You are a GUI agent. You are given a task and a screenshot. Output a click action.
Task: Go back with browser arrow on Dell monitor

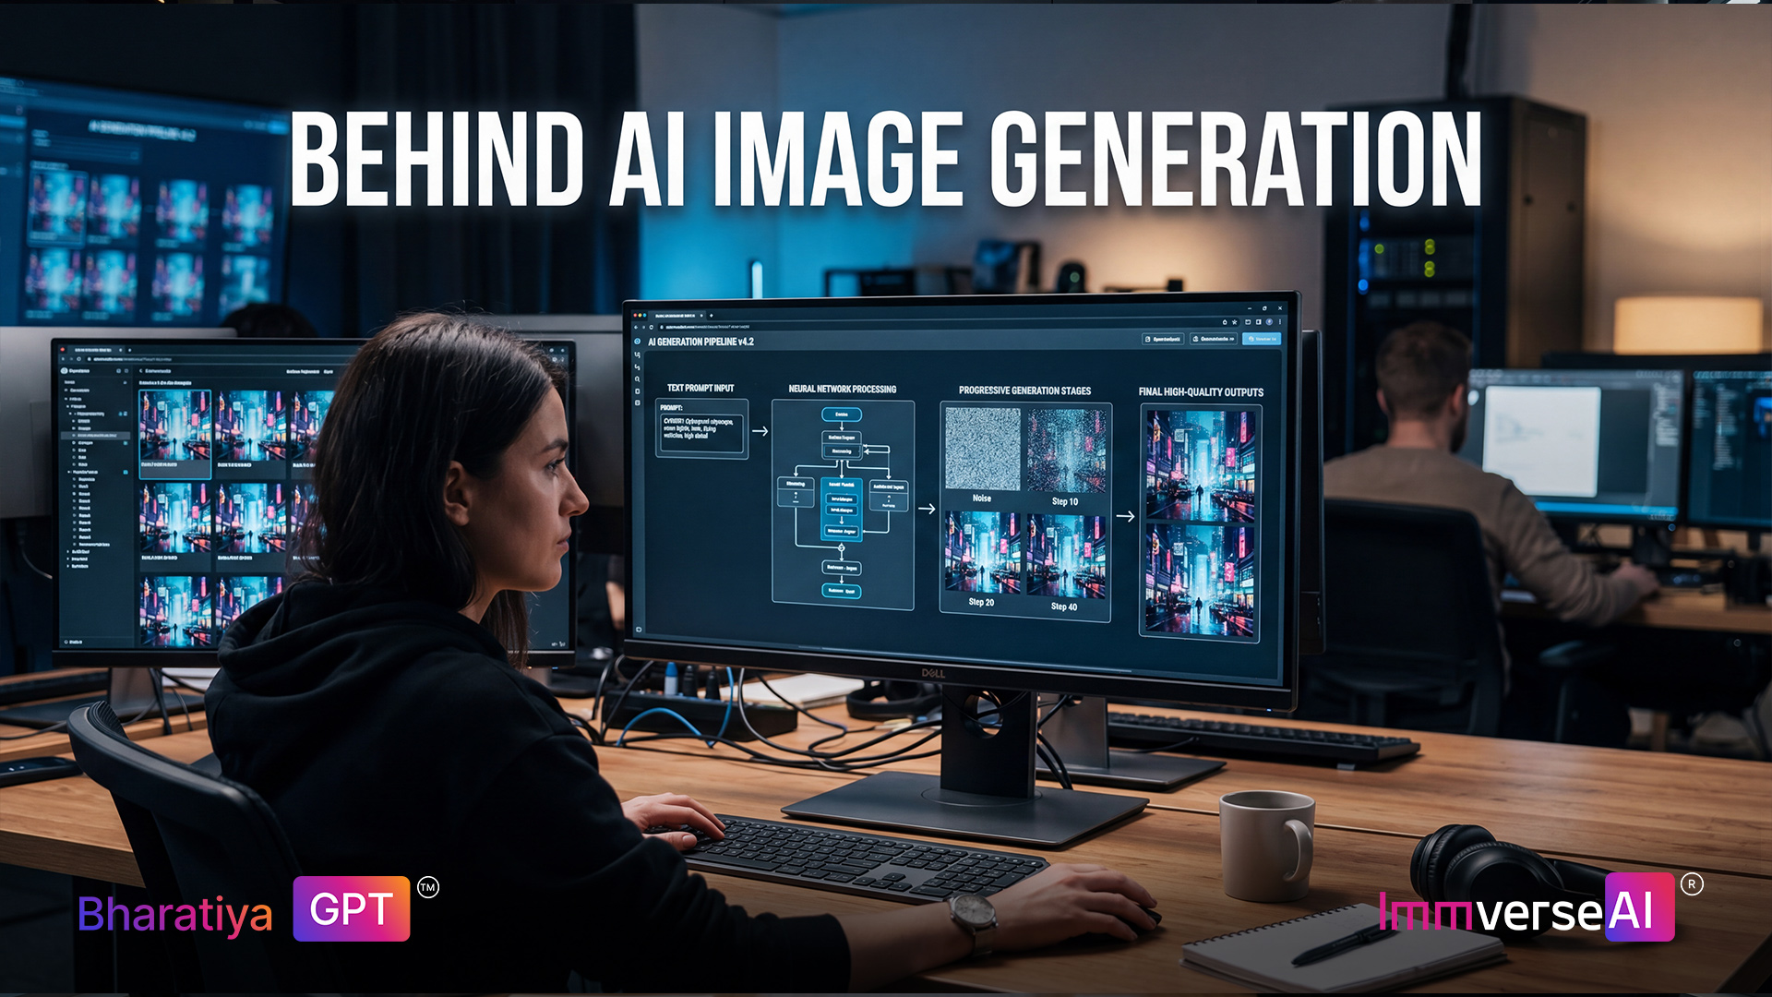[636, 327]
